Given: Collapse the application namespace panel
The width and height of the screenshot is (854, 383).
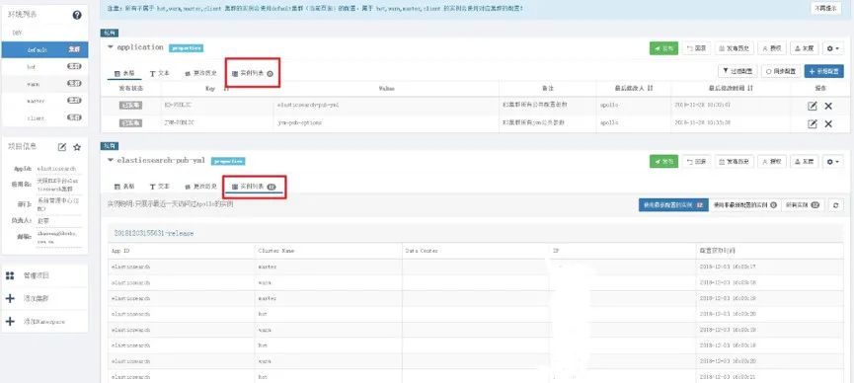Looking at the screenshot, I should click(111, 47).
